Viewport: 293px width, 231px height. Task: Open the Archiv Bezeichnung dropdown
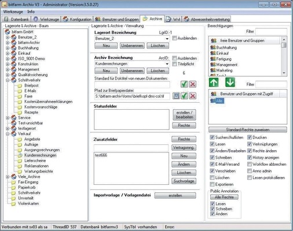[167, 64]
